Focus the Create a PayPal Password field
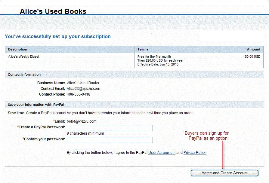The image size is (269, 183). click(110, 128)
